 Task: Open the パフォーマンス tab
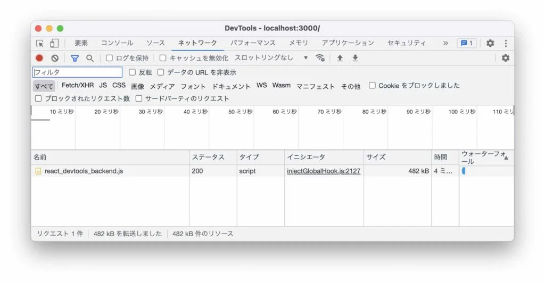point(253,43)
